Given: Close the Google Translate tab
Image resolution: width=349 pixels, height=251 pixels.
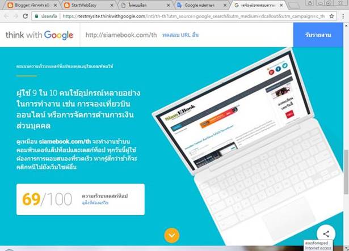Looking at the screenshot, I should 225,5.
